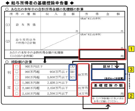Viewport: 135px width, 111px height.
Task: Click the 区分Ⅰ entry field
Action: click(108, 74)
